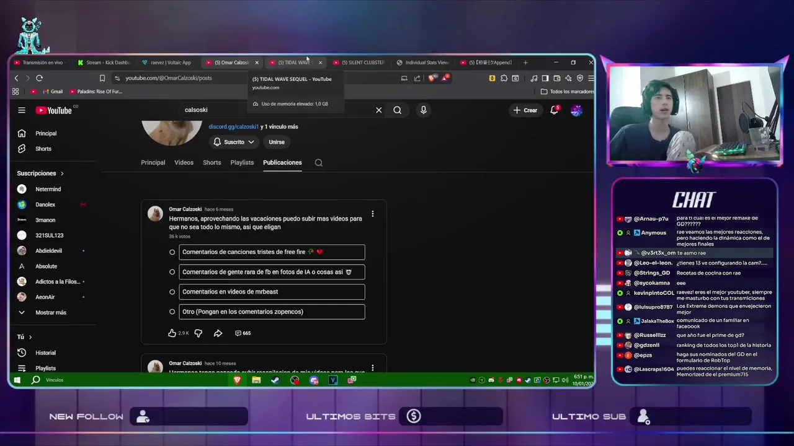Click the Crear button
Image resolution: width=794 pixels, height=446 pixels.
(x=525, y=110)
